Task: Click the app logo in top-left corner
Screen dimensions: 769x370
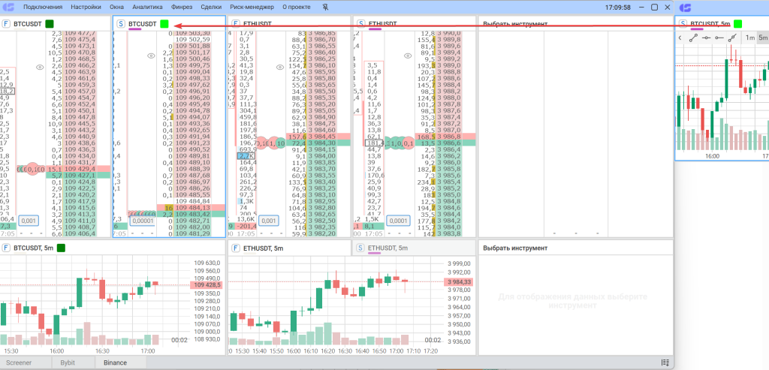Action: pyautogui.click(x=8, y=7)
